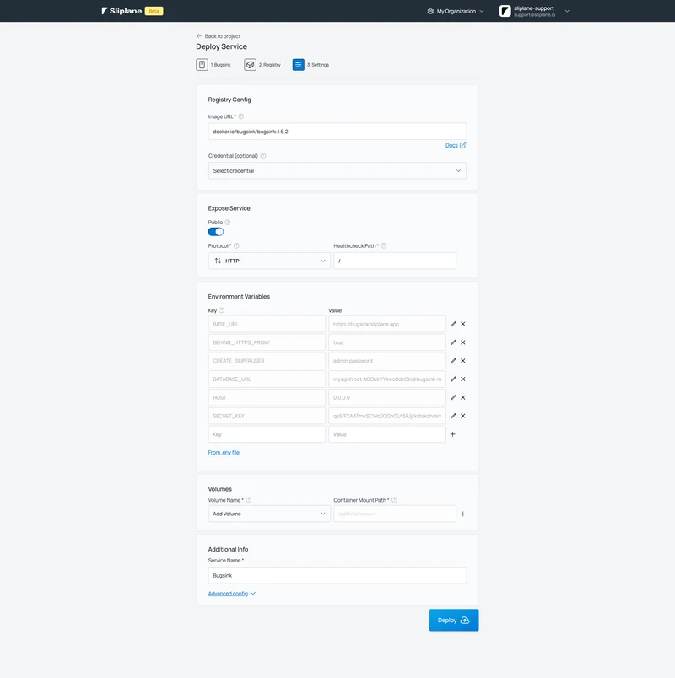The height and width of the screenshot is (678, 675).
Task: Expand the Advanced config section
Action: (x=232, y=594)
